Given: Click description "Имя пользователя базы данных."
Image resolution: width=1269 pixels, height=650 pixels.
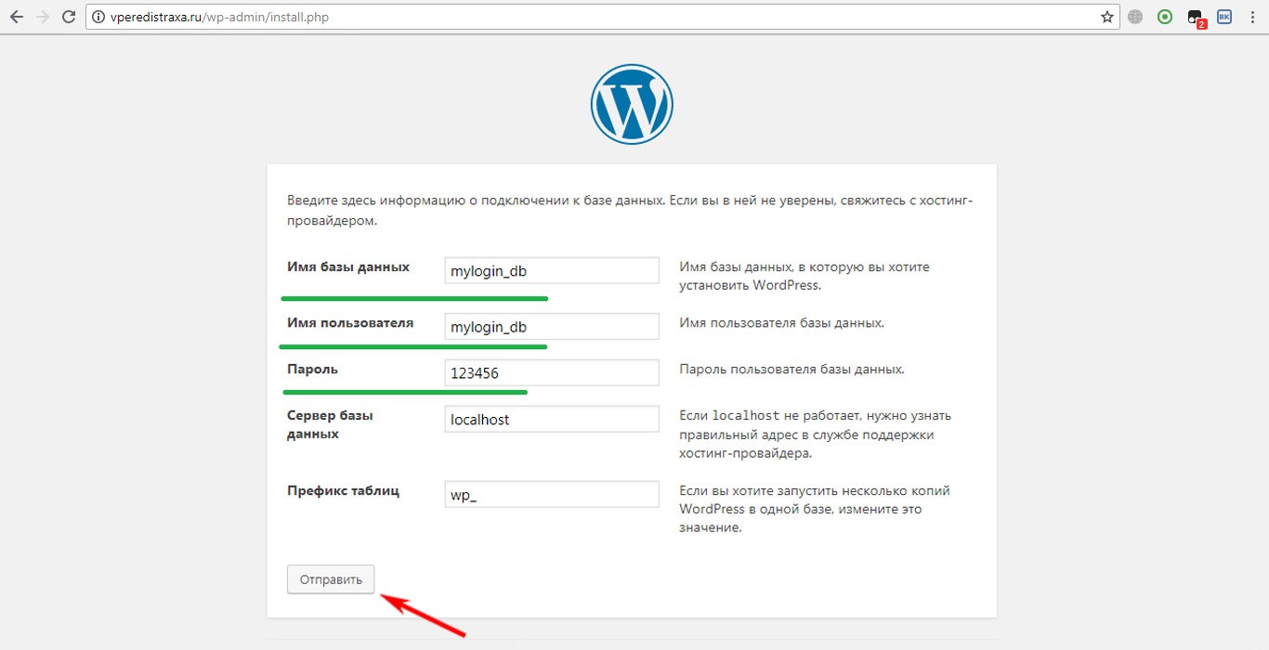Looking at the screenshot, I should coord(782,323).
